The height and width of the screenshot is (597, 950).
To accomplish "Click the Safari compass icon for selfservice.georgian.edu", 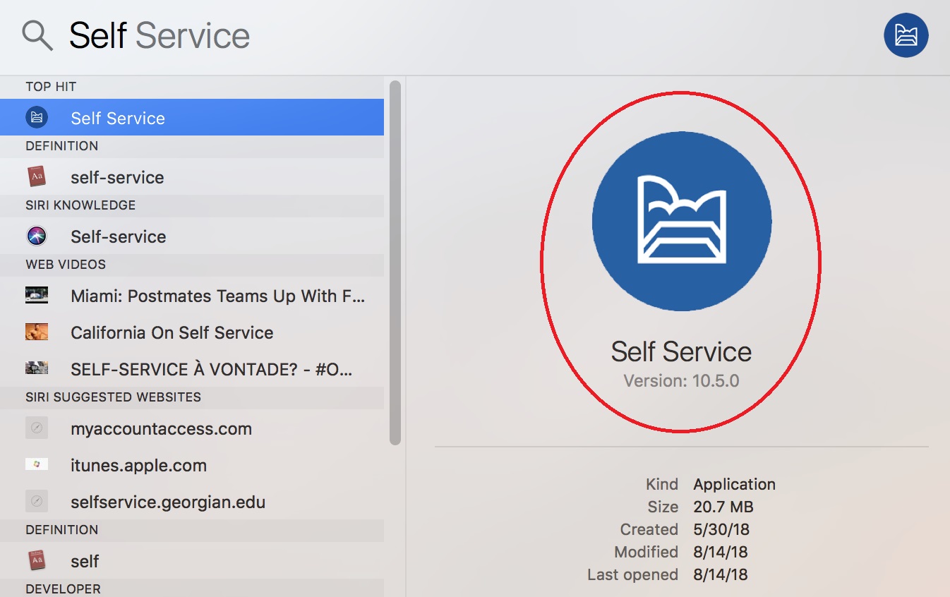I will pyautogui.click(x=37, y=501).
